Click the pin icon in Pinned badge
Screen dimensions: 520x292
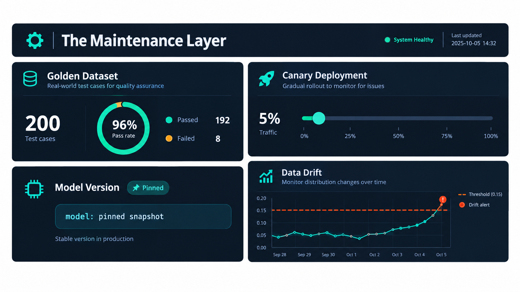point(136,188)
